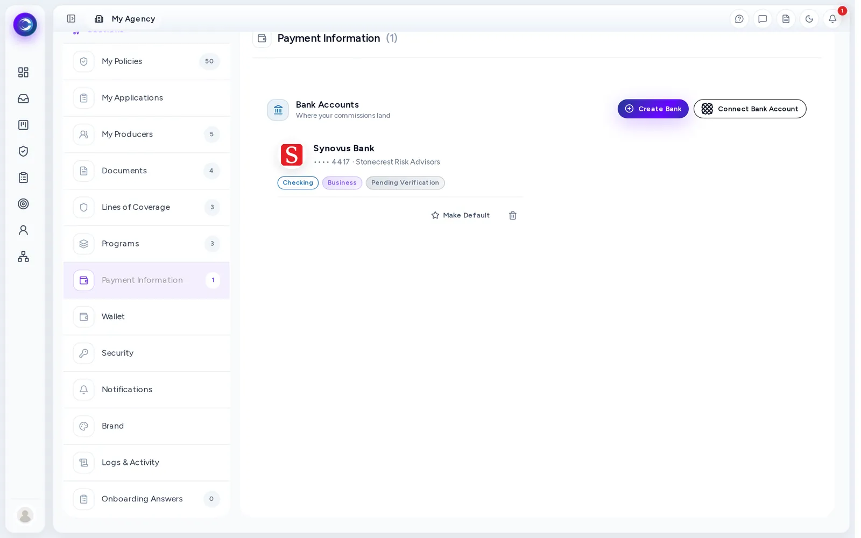Image resolution: width=861 pixels, height=538 pixels.
Task: Delete the Synovus Bank account
Action: [x=513, y=215]
